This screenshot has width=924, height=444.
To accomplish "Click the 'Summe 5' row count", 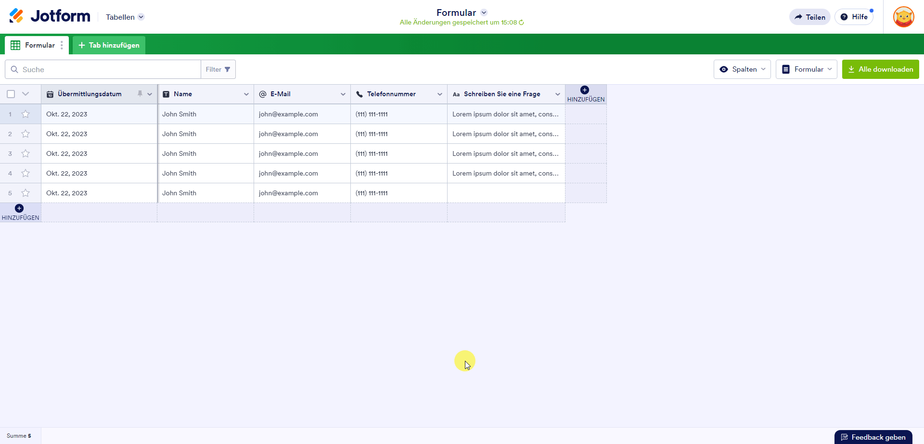I will click(x=19, y=436).
